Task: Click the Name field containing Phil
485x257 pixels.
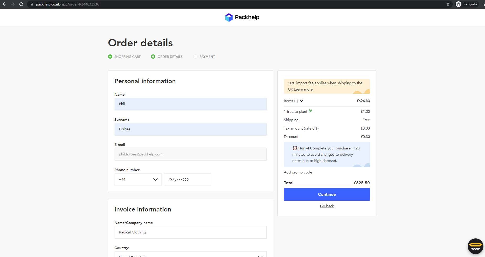Action: pos(191,104)
